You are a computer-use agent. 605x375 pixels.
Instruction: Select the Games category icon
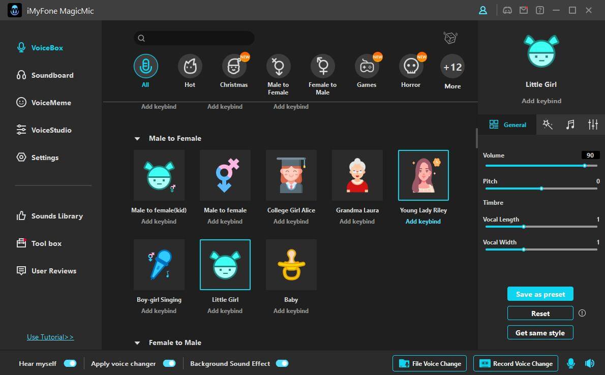(367, 66)
